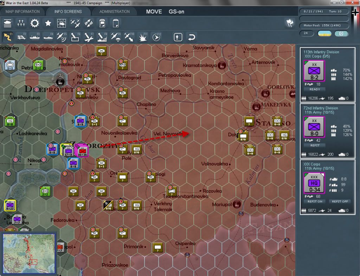Image resolution: width=360 pixels, height=276 pixels.
Task: Select Naval transport mode F3 icon
Action: (x=35, y=37)
